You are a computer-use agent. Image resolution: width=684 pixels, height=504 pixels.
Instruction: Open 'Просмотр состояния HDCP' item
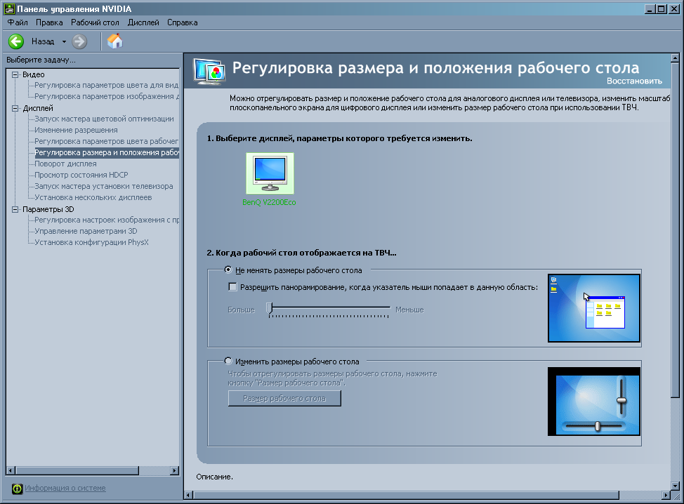81,175
